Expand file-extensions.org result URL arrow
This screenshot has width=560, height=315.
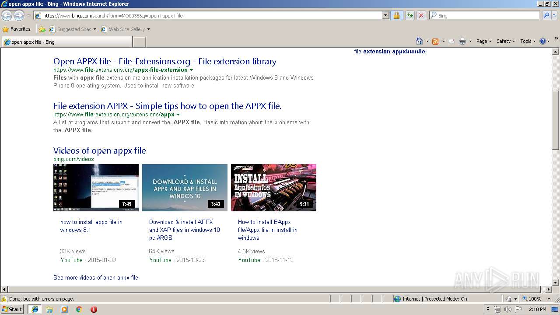click(x=191, y=70)
